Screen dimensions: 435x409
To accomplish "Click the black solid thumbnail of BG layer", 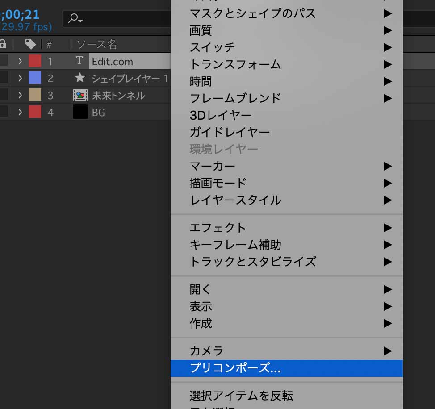I will click(80, 112).
